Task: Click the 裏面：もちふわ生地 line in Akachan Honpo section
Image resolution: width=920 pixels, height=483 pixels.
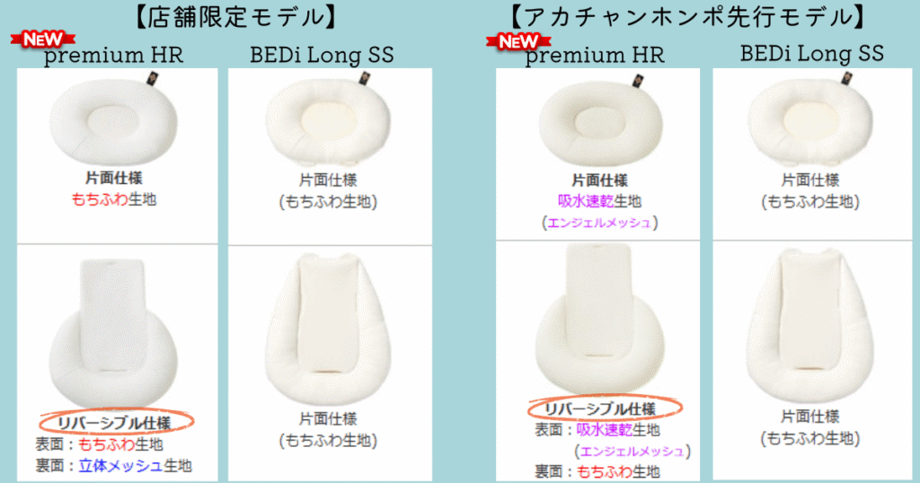Action: (x=597, y=471)
